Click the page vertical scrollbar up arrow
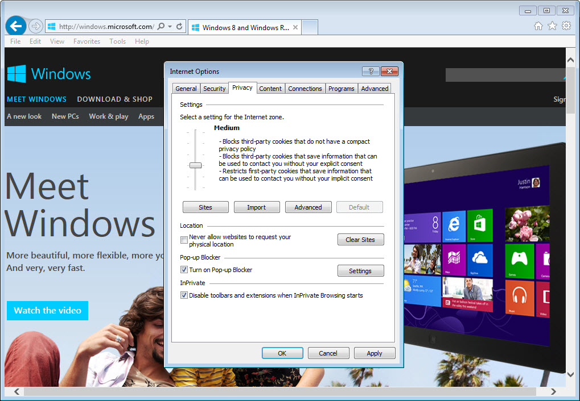This screenshot has height=401, width=580. [570, 60]
